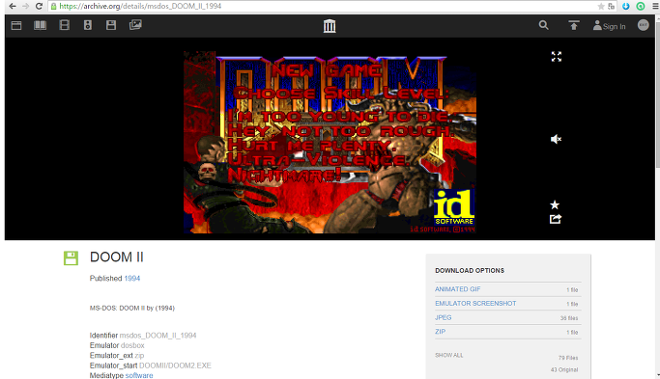Bookmark the page with the star in address bar
Viewport: 660px width, 379px height.
[601, 7]
